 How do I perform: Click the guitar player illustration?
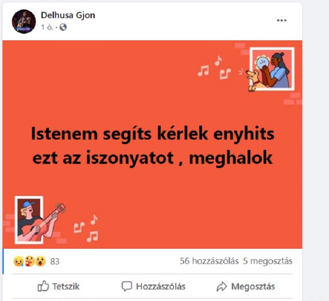click(40, 220)
